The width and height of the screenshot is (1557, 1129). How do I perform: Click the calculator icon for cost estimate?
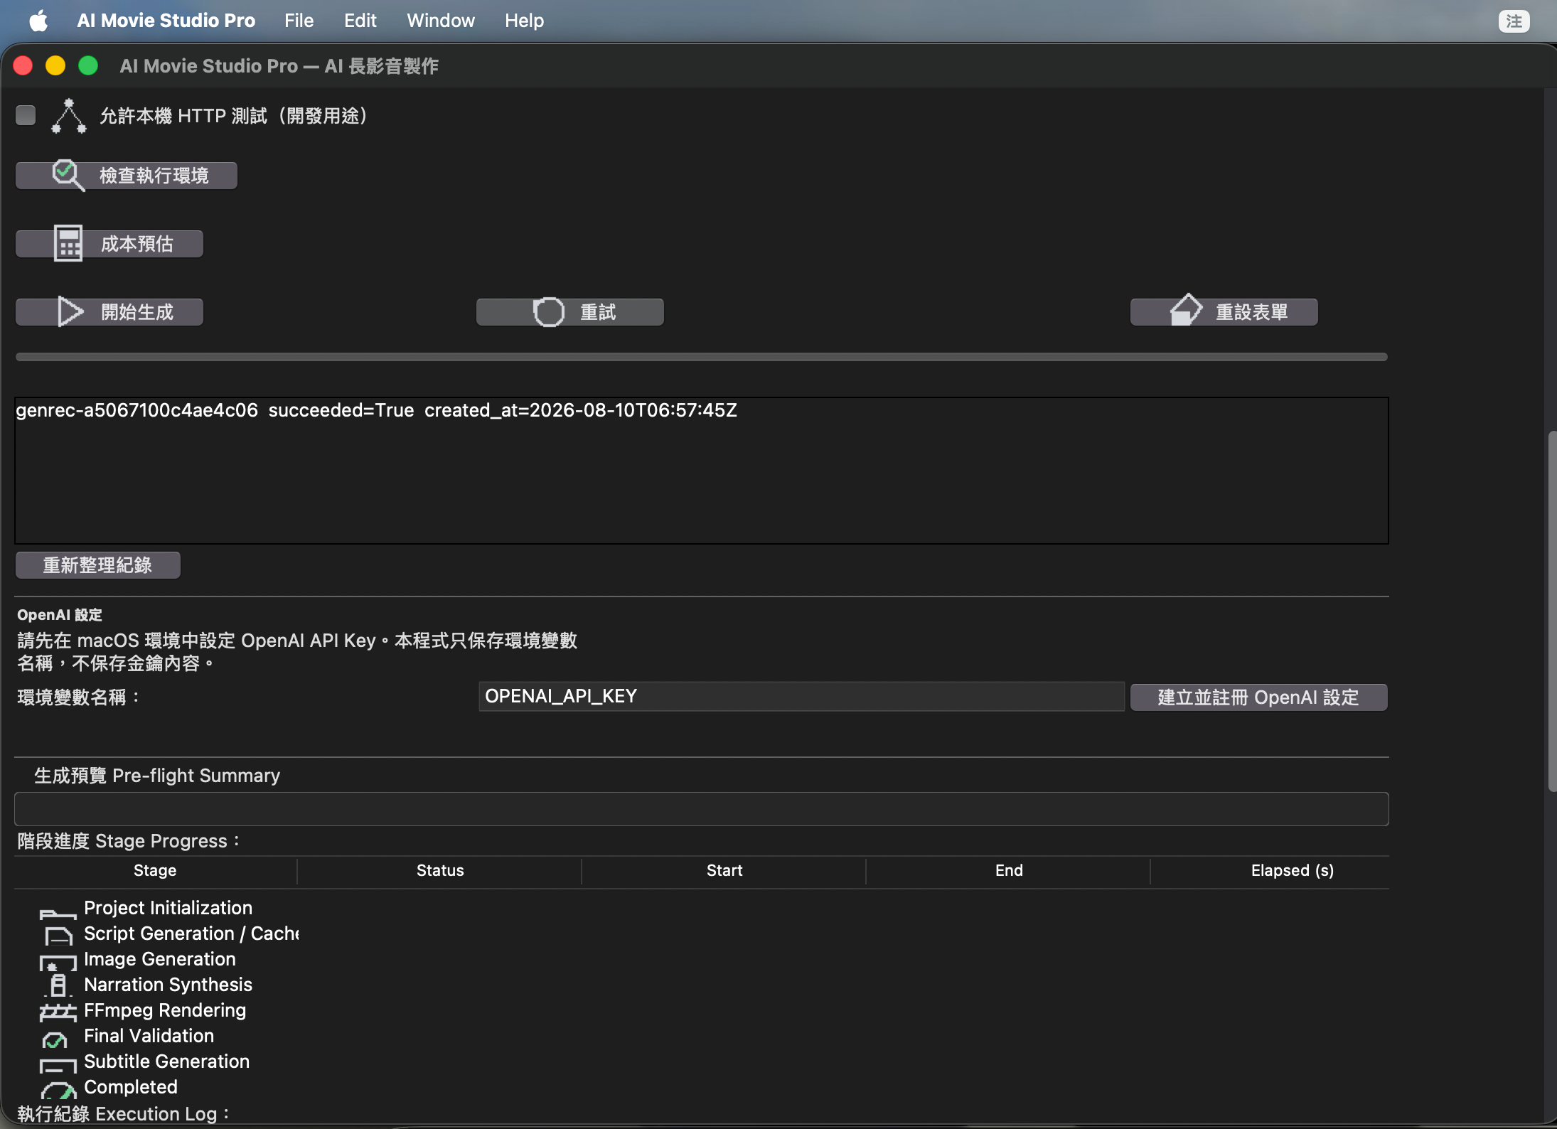point(68,244)
